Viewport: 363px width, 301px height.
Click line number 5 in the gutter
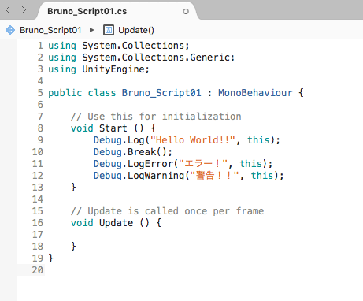pos(40,93)
